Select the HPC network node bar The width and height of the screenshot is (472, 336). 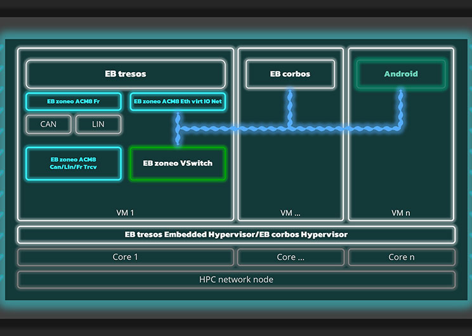236,280
